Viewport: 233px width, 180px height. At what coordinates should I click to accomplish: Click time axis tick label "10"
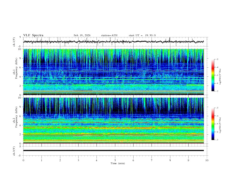(207, 160)
